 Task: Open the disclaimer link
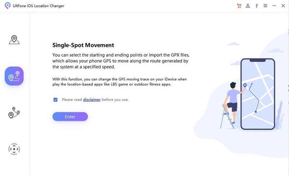coord(92,100)
